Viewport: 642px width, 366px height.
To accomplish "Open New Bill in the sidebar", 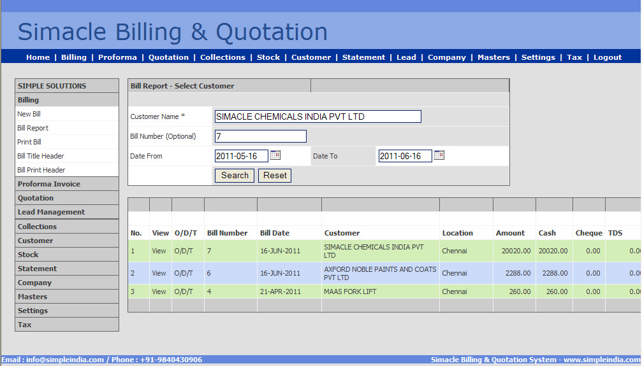I will pyautogui.click(x=29, y=114).
